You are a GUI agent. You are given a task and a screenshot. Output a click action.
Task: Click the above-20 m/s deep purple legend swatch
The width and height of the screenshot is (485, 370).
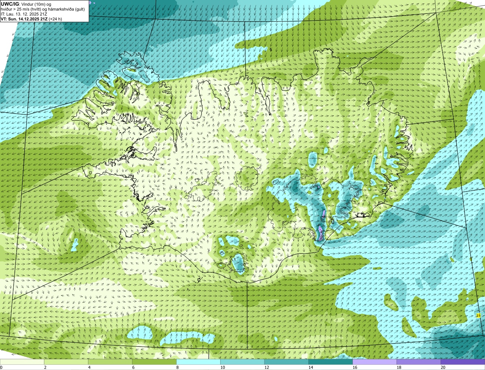[x=463, y=362]
